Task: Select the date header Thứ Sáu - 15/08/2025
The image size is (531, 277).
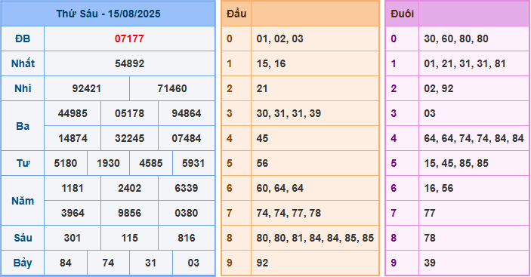Action: tap(108, 14)
